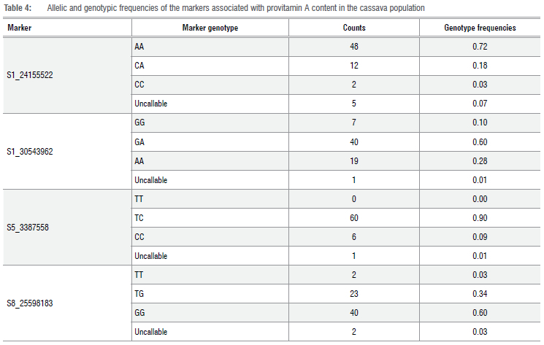
Task: Select the count value 48
Action: 354,47
